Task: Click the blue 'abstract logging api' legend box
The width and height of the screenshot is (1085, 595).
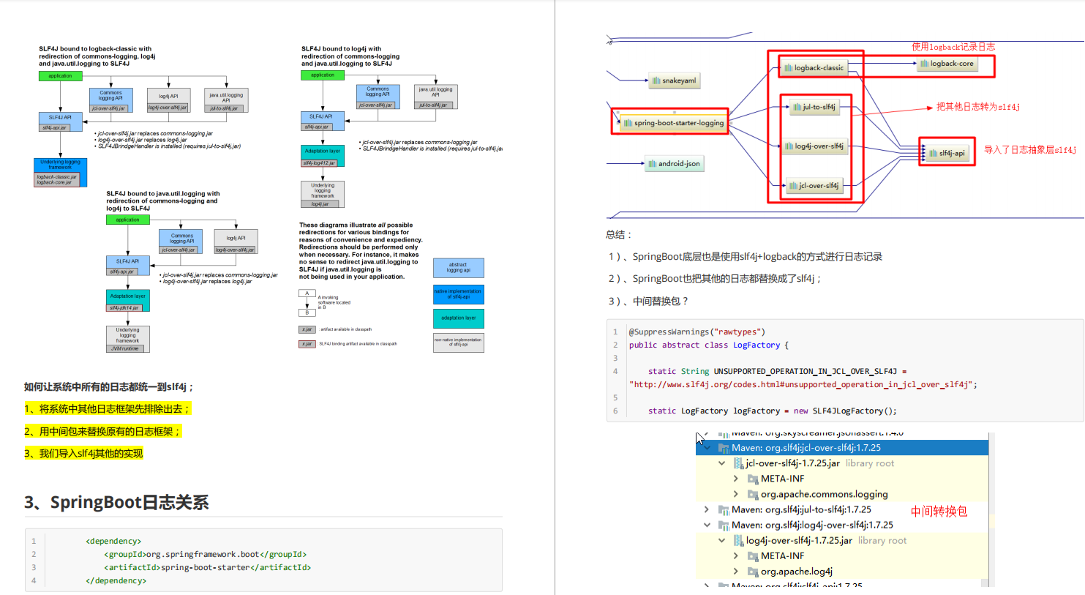Action: click(459, 268)
